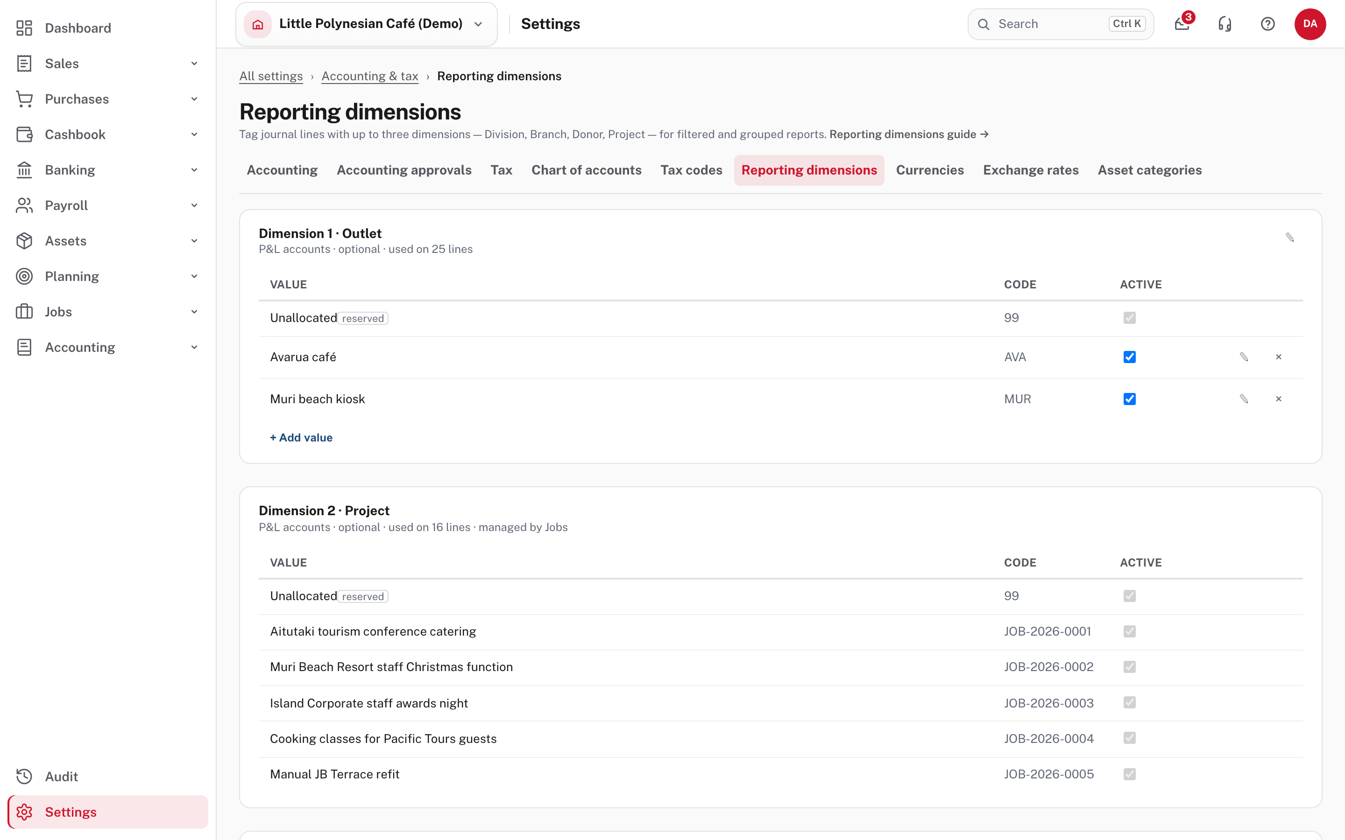Open support headset icon
This screenshot has width=1345, height=840.
1225,24
